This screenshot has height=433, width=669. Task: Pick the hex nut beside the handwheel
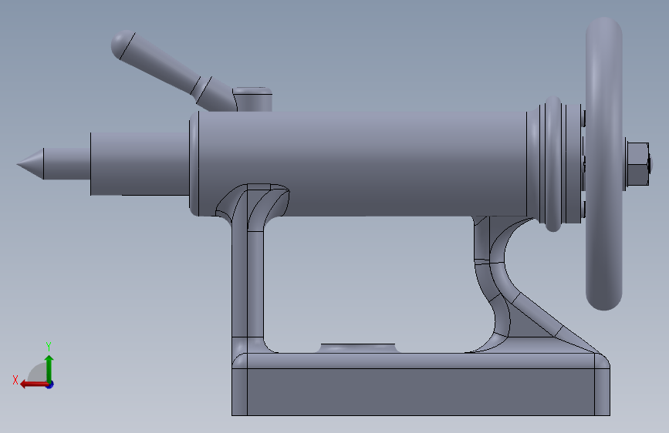(x=637, y=164)
